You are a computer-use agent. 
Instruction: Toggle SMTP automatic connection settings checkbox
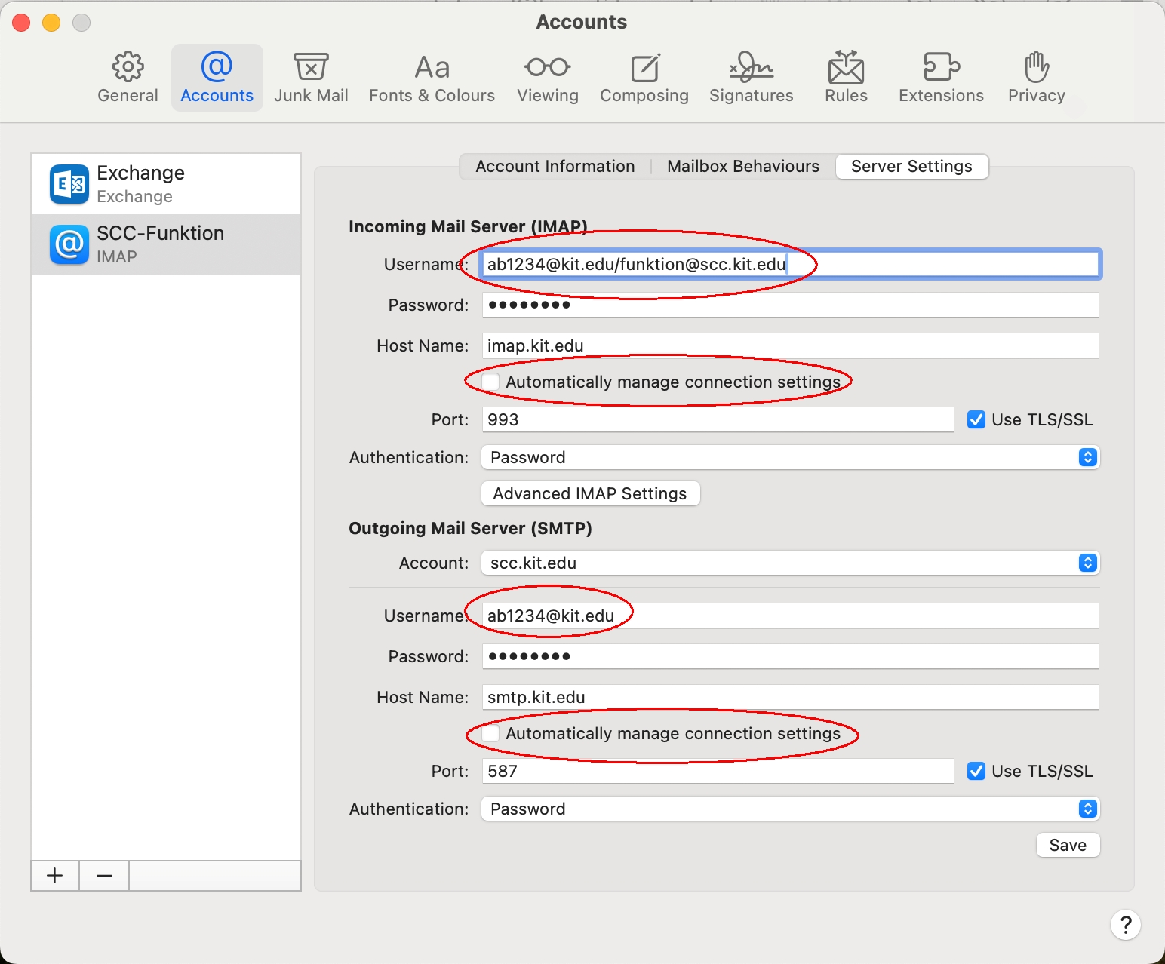(x=490, y=734)
